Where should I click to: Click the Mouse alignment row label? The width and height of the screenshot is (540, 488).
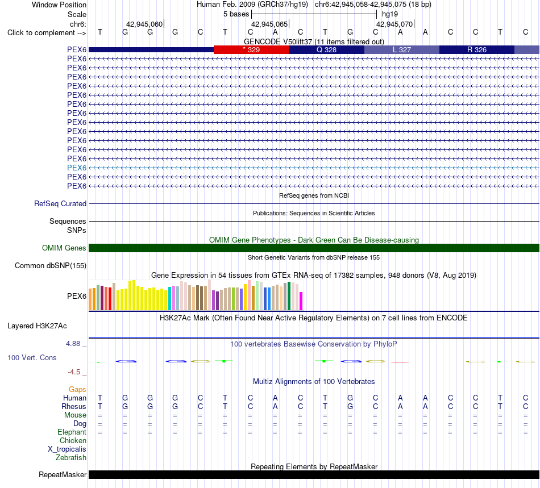[75, 415]
